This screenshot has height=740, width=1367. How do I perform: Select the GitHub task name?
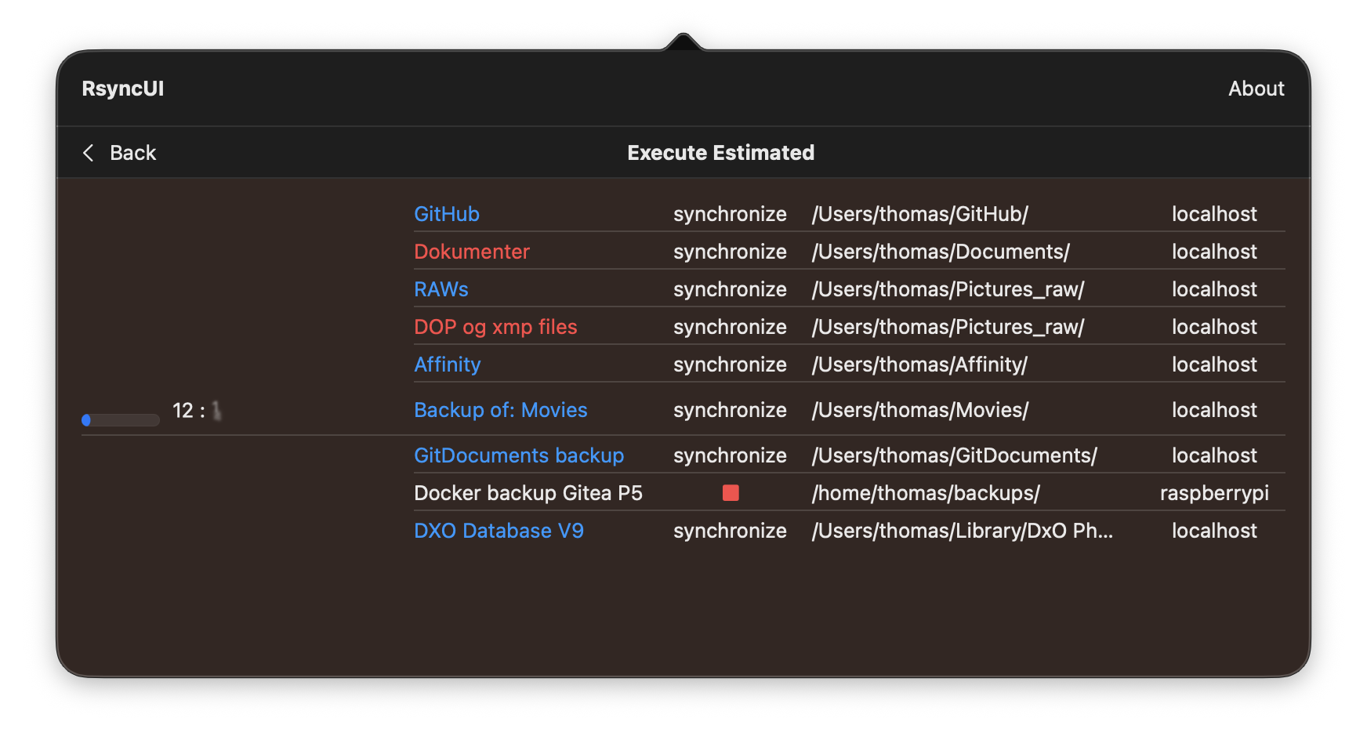(x=446, y=214)
